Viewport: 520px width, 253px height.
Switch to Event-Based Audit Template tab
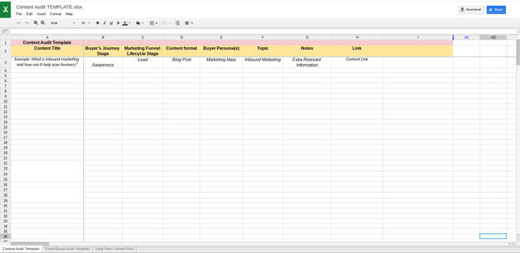pos(68,249)
